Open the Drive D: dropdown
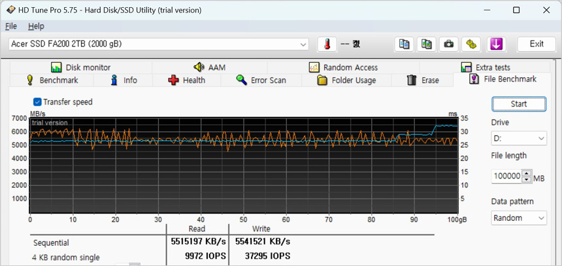The image size is (562, 266). [x=519, y=139]
